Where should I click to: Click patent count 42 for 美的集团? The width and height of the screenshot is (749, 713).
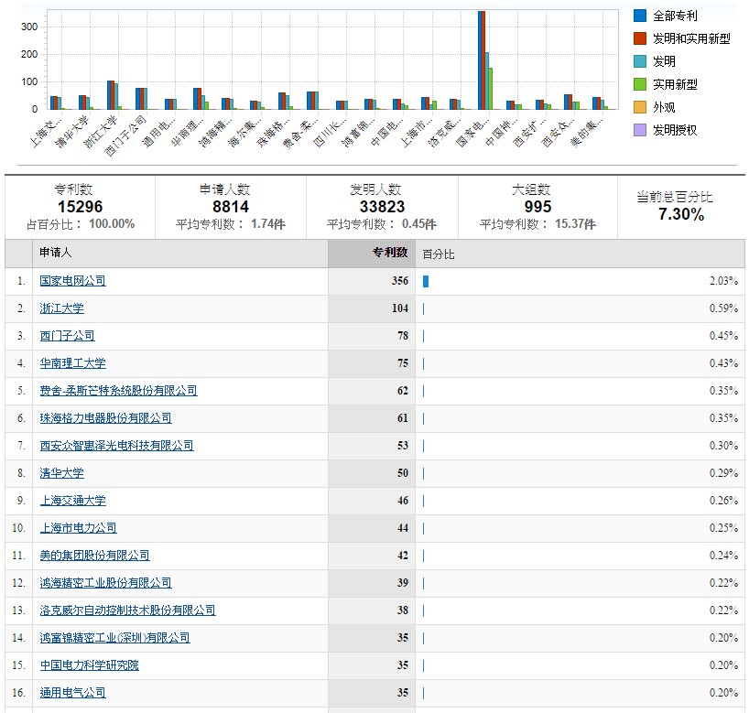[x=403, y=556]
